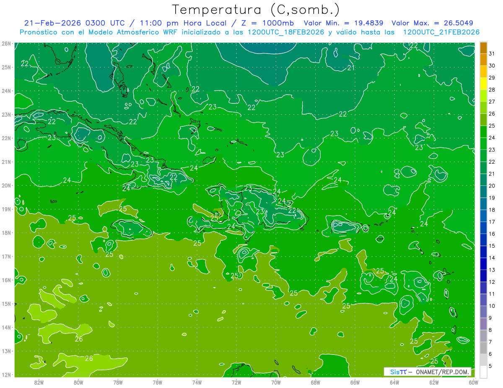Viewport: 503px width, 388px height.
Task: Click the "12N" latitude axis label
Action: (x=6, y=375)
